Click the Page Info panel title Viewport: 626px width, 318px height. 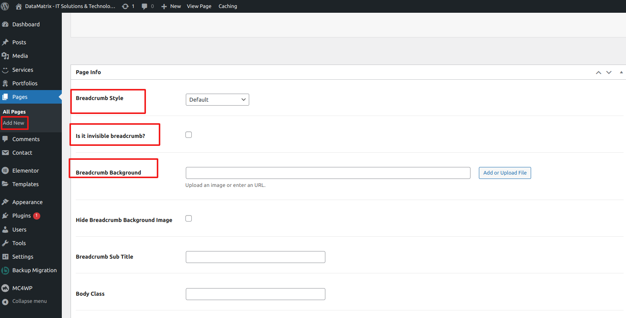[x=88, y=72]
